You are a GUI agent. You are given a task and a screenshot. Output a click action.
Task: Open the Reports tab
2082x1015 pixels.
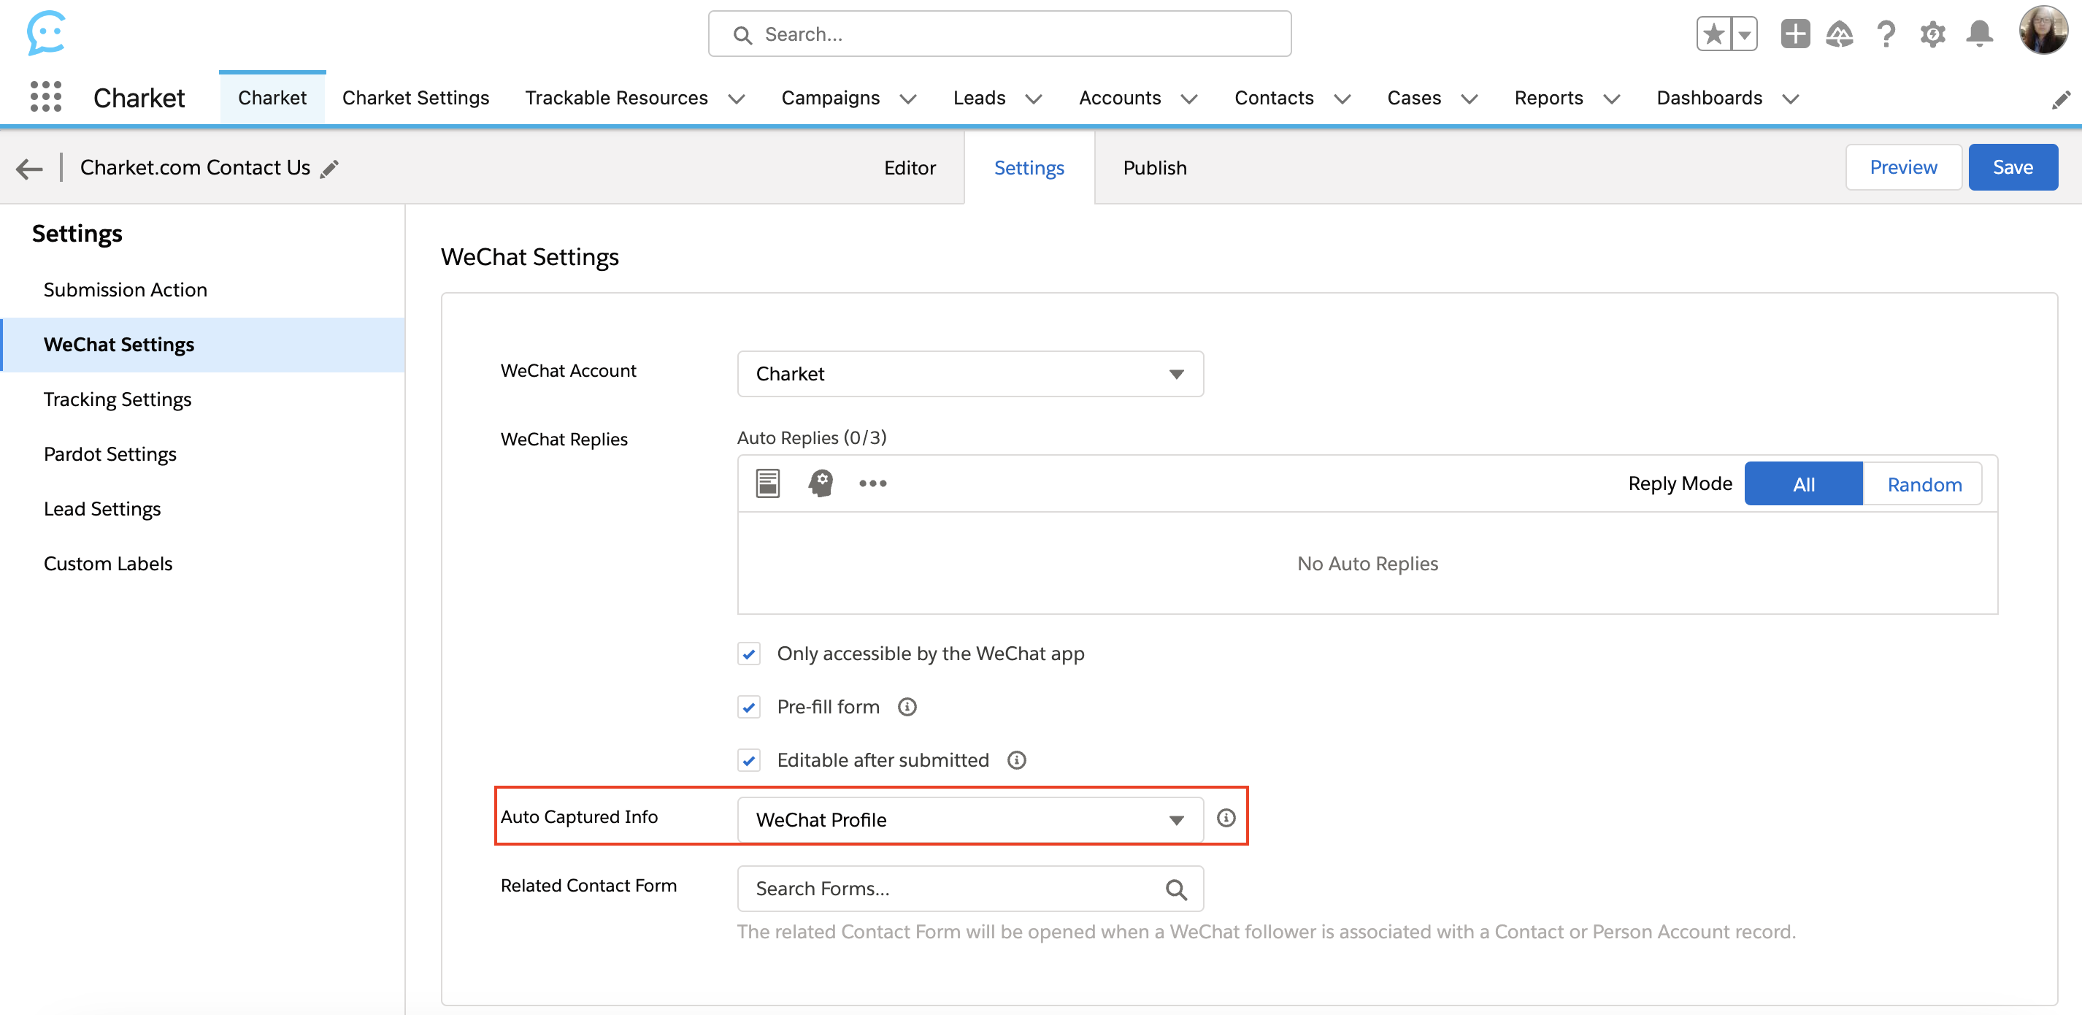click(x=1548, y=98)
